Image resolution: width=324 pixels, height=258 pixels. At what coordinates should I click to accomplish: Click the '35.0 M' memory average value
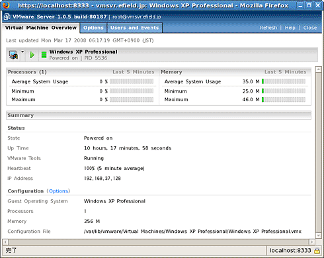coord(251,81)
